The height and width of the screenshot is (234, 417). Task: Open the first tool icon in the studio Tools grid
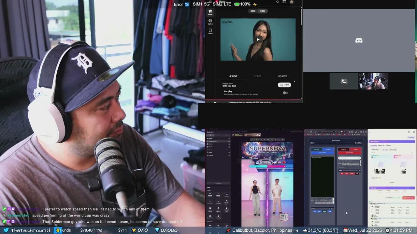(x=210, y=195)
